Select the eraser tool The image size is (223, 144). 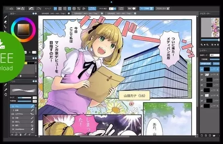coord(5,22)
